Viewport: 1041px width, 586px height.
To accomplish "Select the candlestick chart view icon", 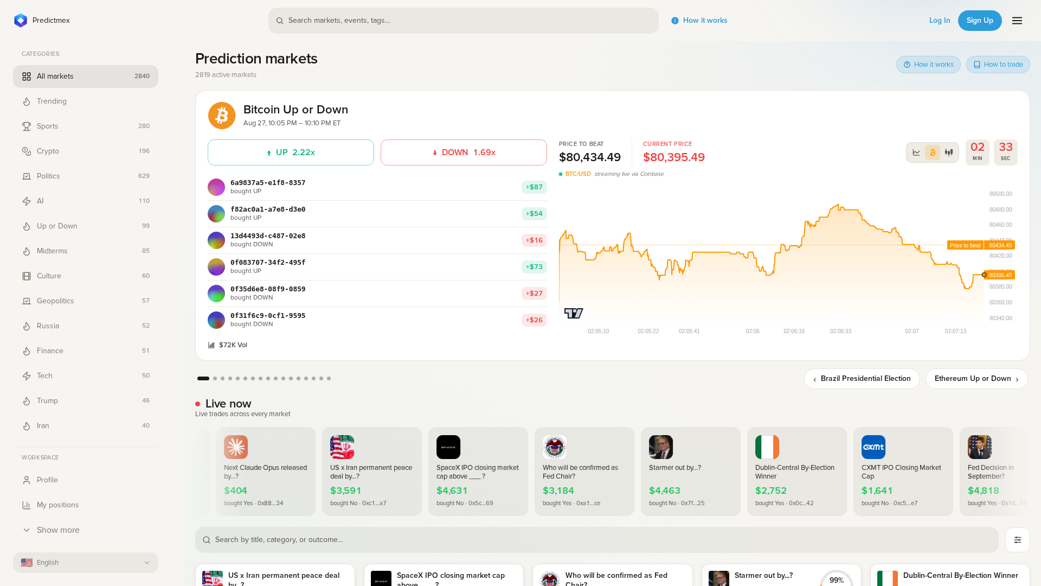I will pyautogui.click(x=949, y=152).
